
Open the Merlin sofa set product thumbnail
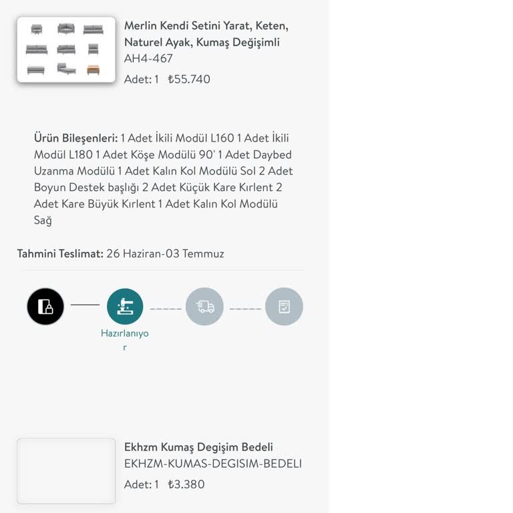click(66, 49)
